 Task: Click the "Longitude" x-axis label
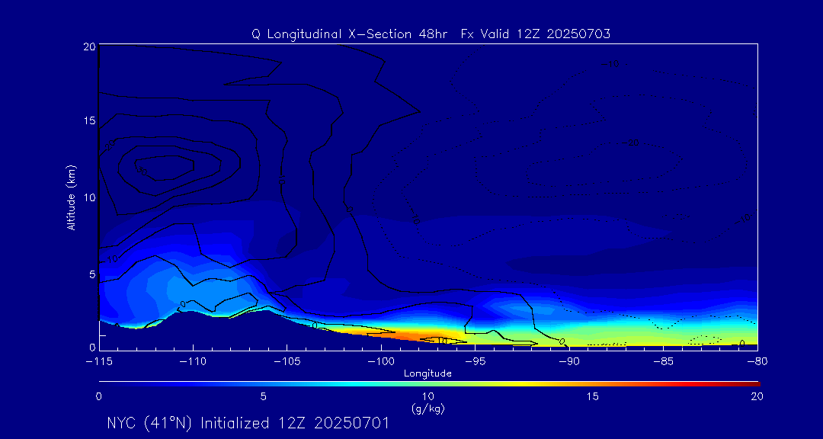pos(428,373)
